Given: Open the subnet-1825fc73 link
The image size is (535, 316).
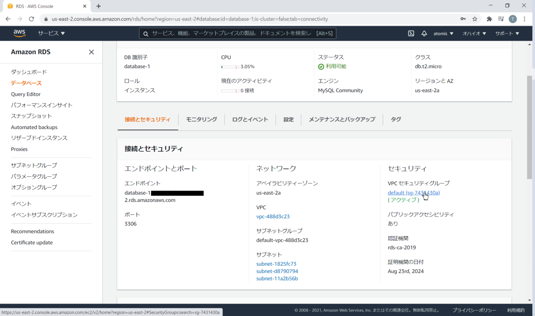Looking at the screenshot, I should point(276,264).
